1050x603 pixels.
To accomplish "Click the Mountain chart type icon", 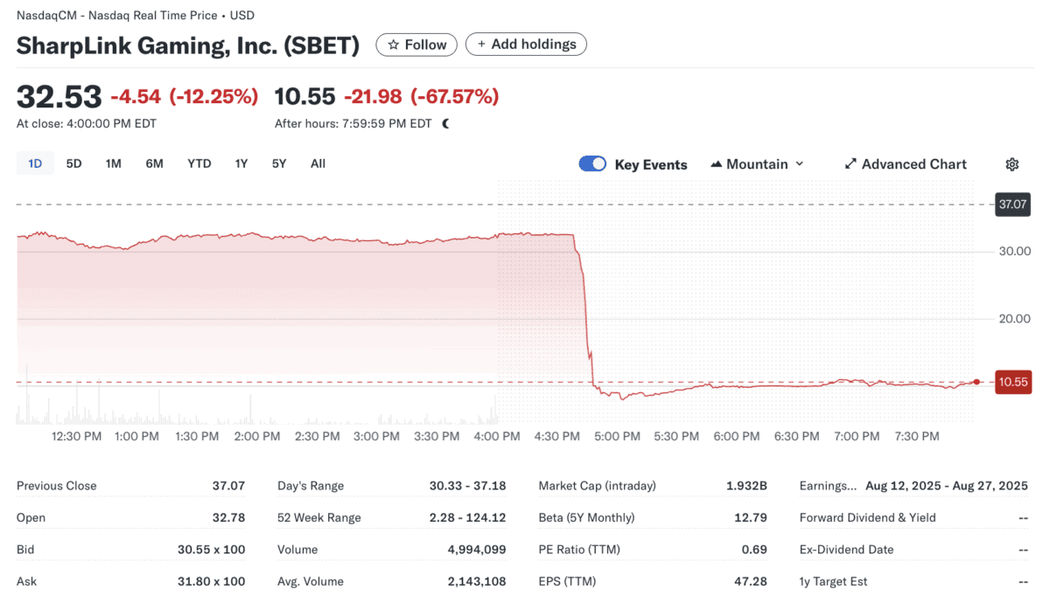I will [717, 164].
